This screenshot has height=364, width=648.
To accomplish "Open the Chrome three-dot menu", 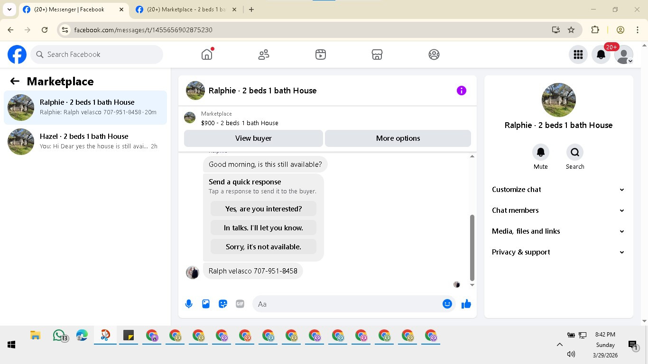I will click(638, 30).
